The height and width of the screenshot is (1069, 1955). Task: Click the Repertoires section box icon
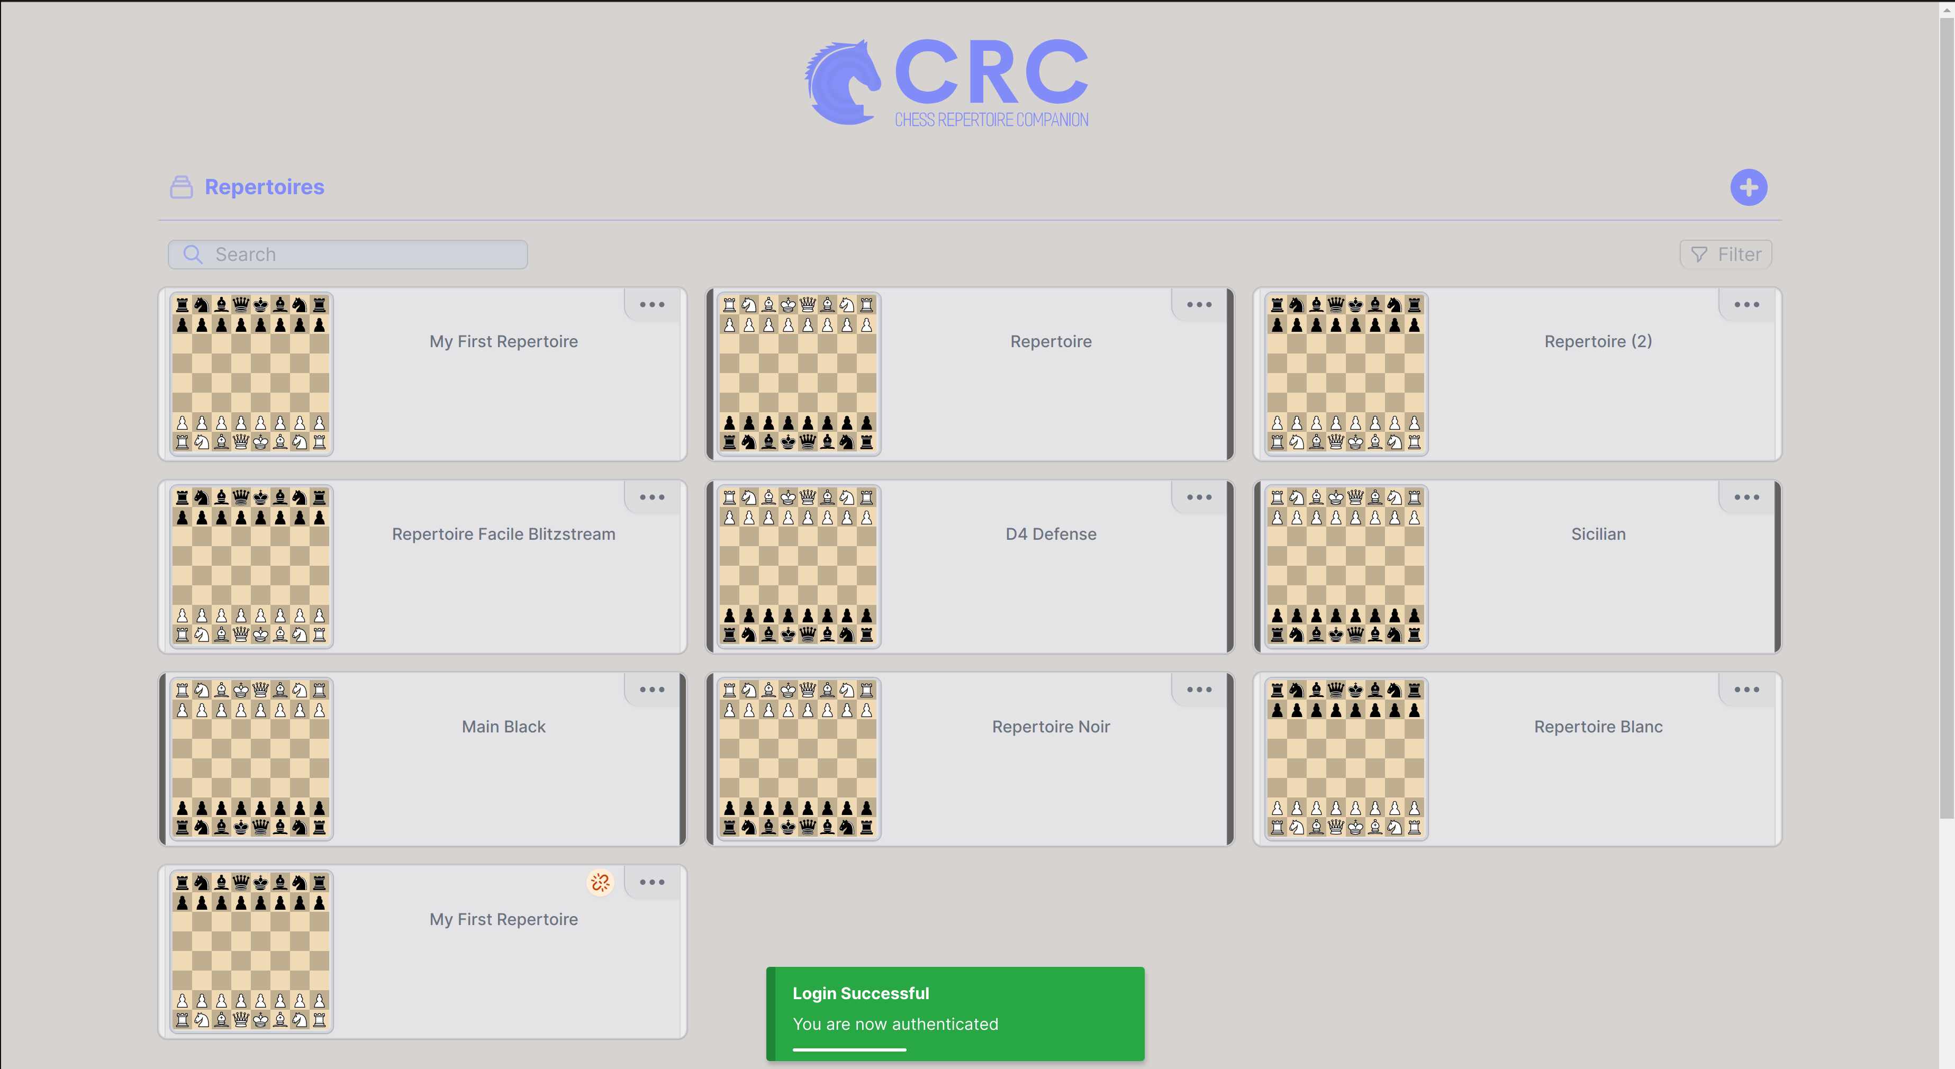click(182, 187)
